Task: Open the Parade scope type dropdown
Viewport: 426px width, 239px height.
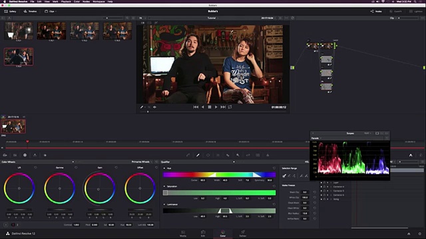Action: coord(317,138)
